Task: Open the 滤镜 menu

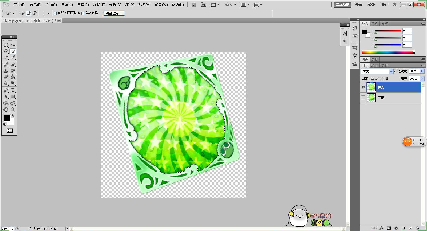Action: point(99,5)
